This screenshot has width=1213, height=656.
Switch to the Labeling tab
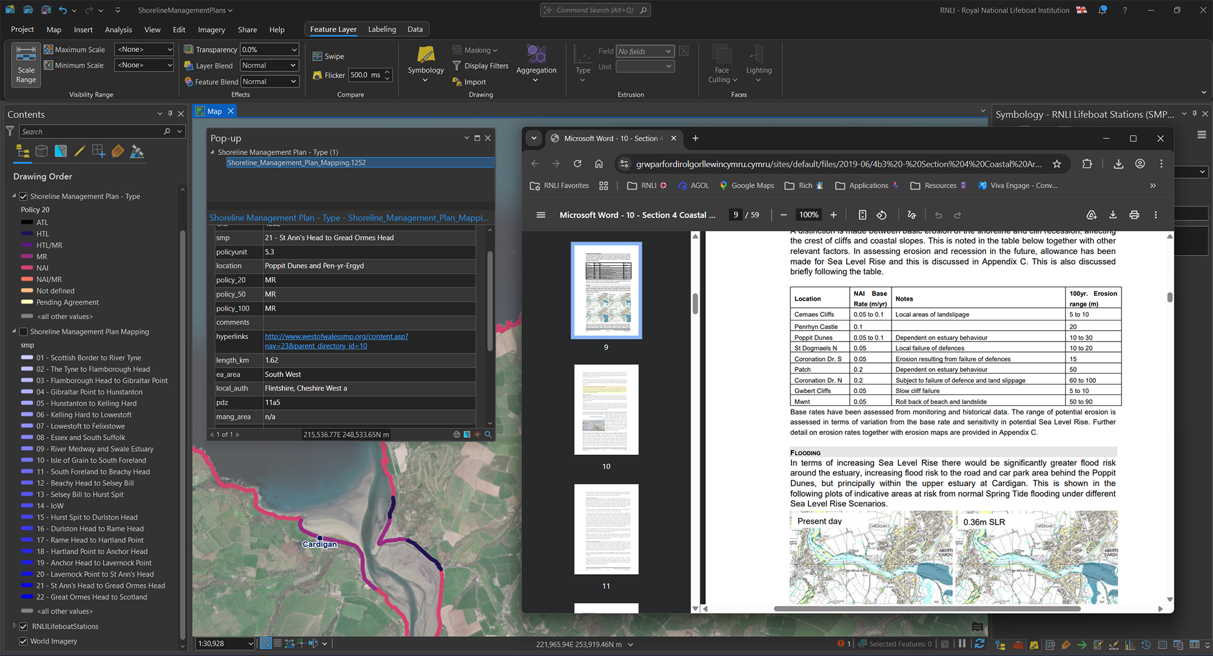pyautogui.click(x=382, y=29)
